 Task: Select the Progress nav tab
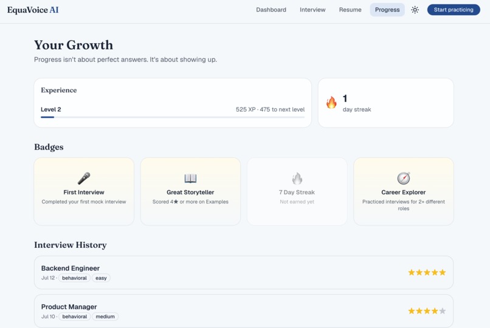pyautogui.click(x=387, y=10)
